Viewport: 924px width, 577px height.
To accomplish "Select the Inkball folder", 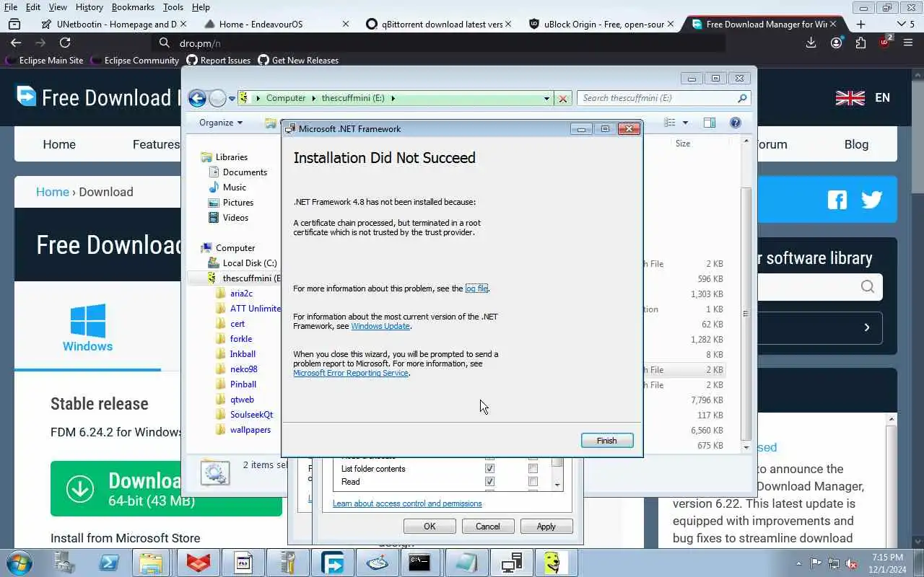I will 243,354.
